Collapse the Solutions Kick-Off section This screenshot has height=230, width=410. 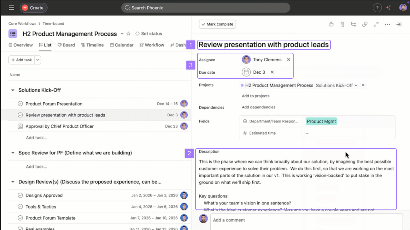click(x=13, y=90)
